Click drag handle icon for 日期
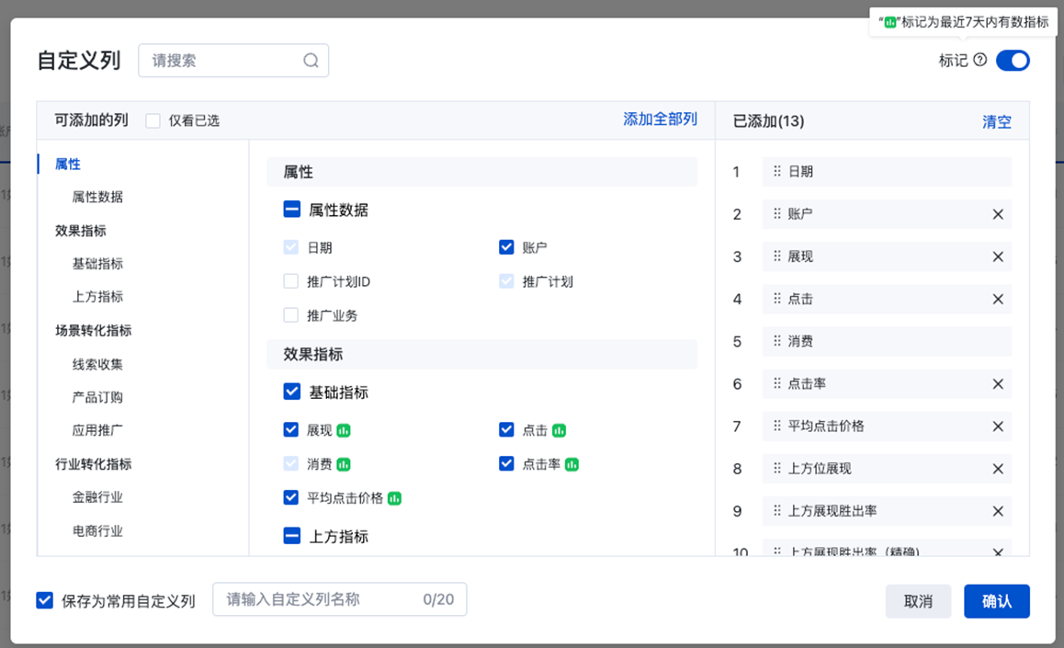The width and height of the screenshot is (1064, 648). pyautogui.click(x=777, y=172)
